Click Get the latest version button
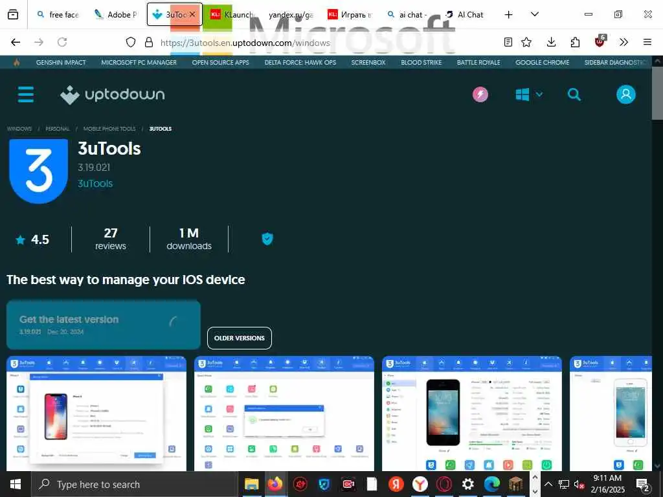The image size is (663, 497). [x=104, y=325]
